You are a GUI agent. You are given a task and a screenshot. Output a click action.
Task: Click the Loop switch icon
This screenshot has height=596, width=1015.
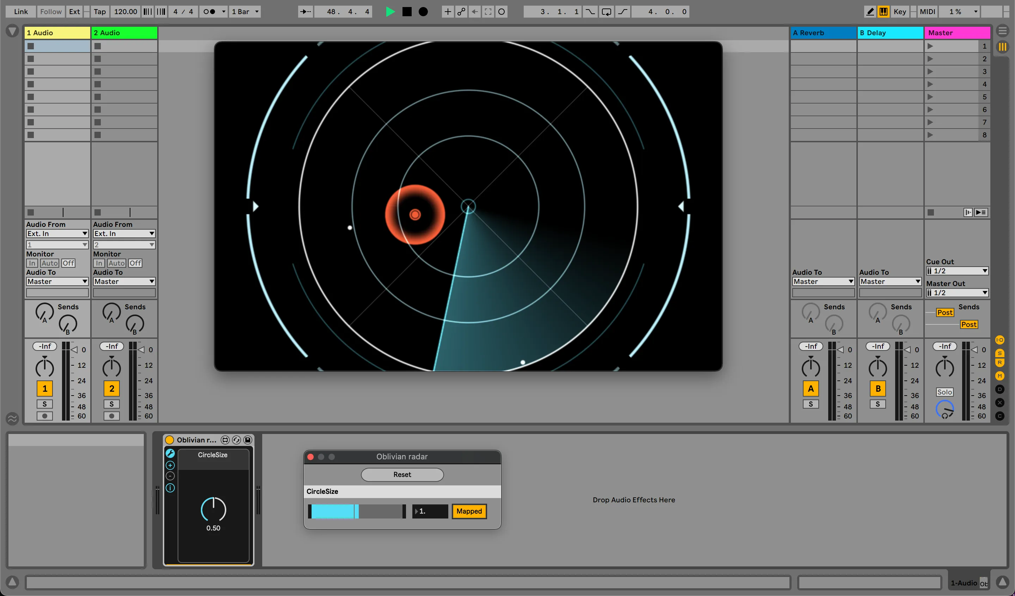[x=606, y=12]
